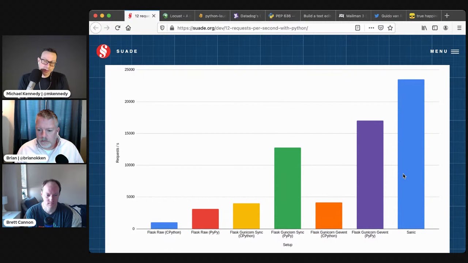
Task: Open page actions three-dot menu
Action: pos(371,28)
